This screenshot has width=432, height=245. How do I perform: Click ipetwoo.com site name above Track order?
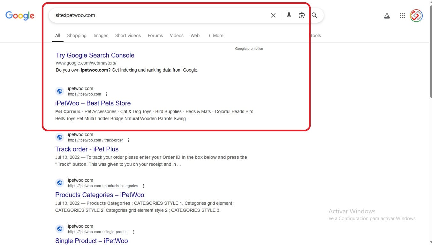coord(80,134)
